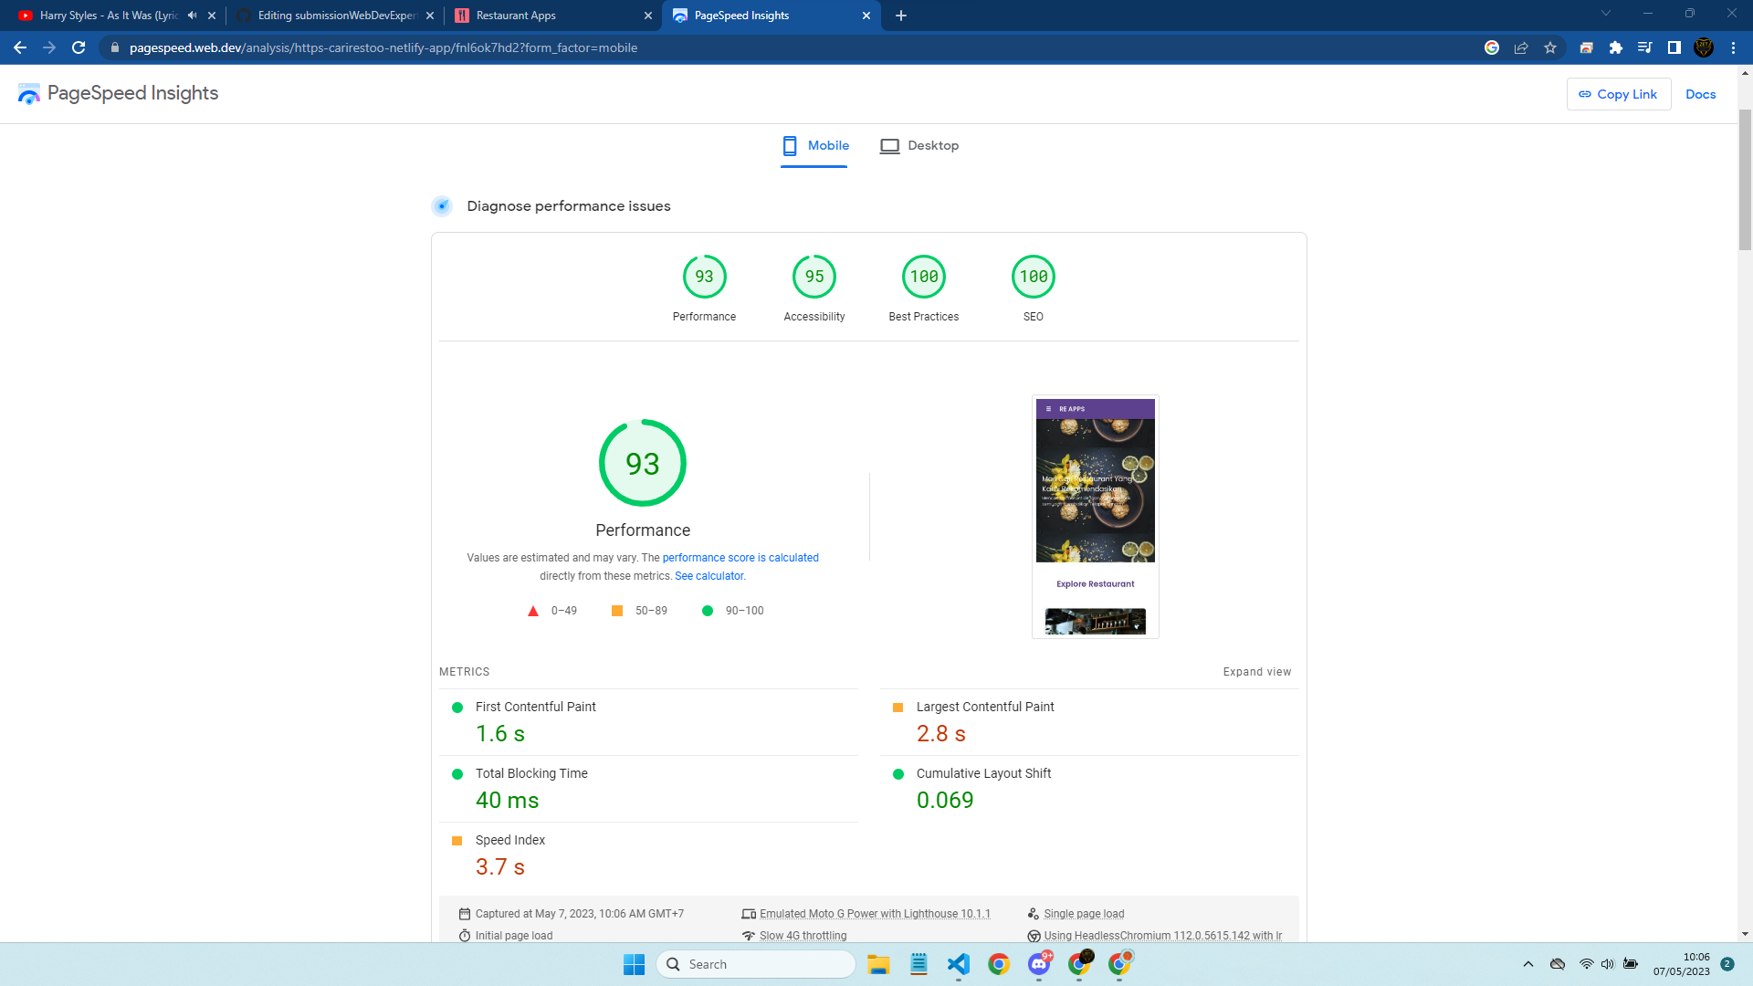The height and width of the screenshot is (986, 1753).
Task: Open Discord from the taskbar
Action: [1039, 964]
